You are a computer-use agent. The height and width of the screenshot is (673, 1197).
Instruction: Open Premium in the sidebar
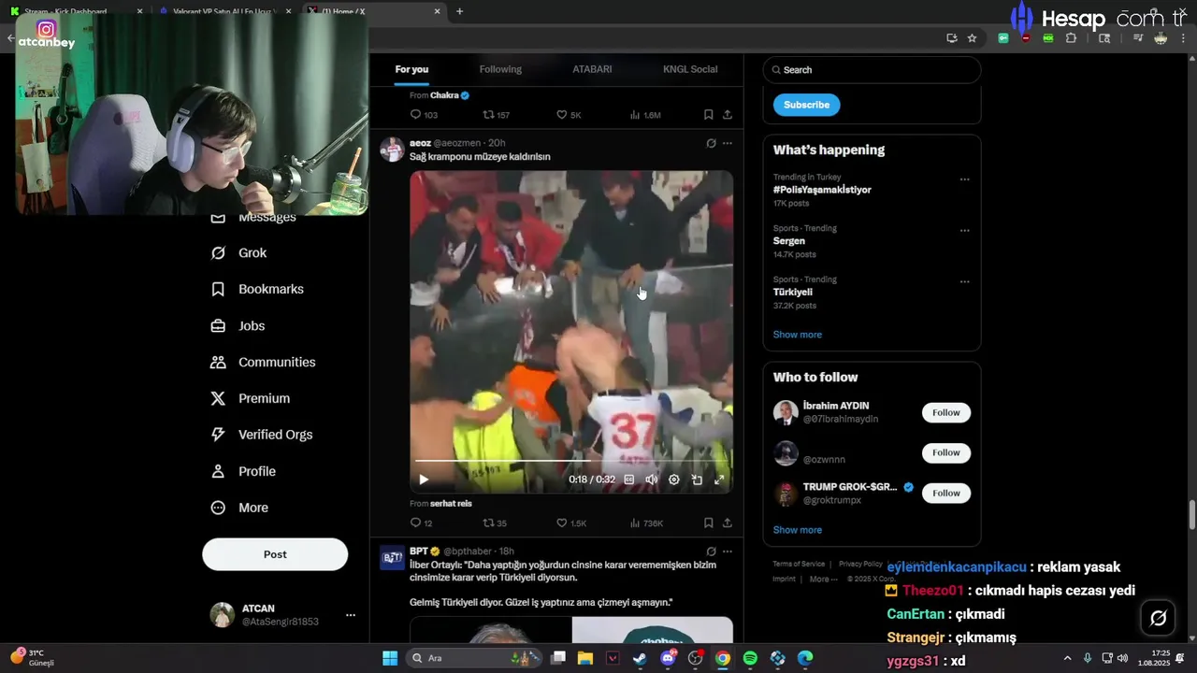tap(250, 398)
